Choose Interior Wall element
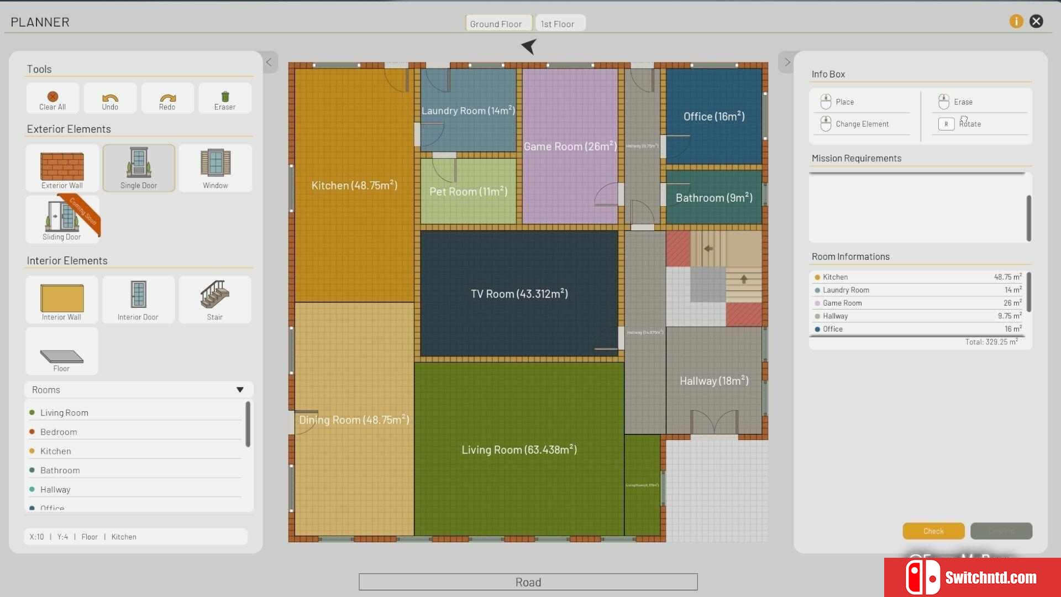1061x597 pixels. pos(61,300)
